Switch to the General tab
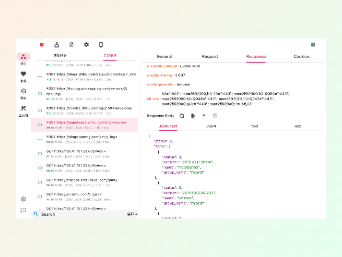This screenshot has width=342, height=257. pyautogui.click(x=165, y=56)
